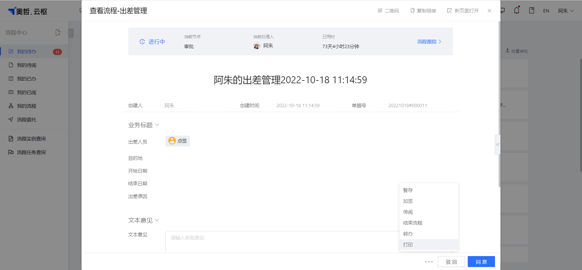
Task: Open 我的已办 in the sidebar
Action: 34,79
